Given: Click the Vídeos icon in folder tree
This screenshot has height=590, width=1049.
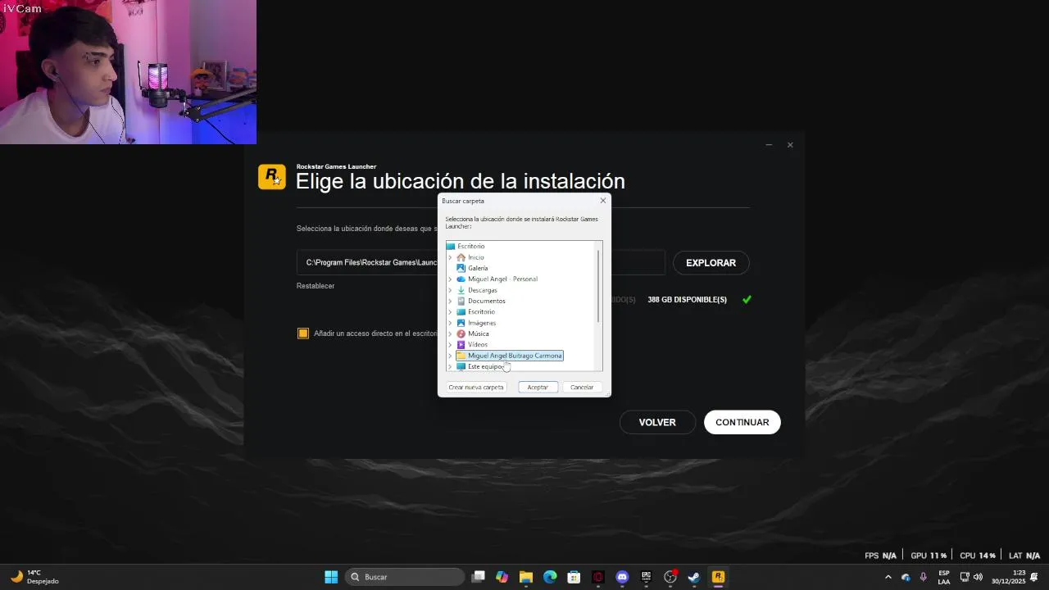Looking at the screenshot, I should [461, 345].
